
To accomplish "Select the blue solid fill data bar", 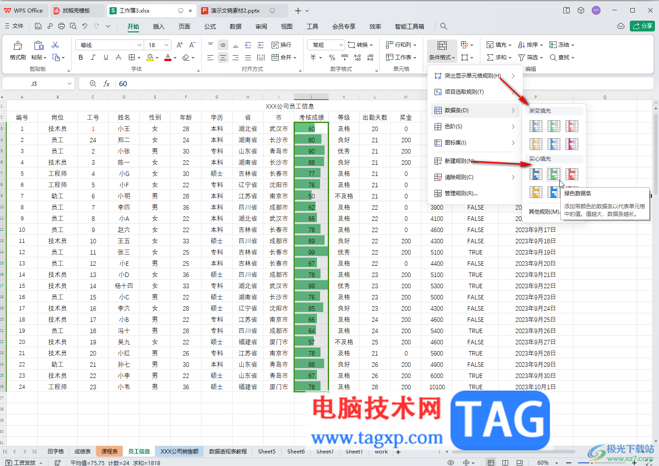I will (x=536, y=174).
